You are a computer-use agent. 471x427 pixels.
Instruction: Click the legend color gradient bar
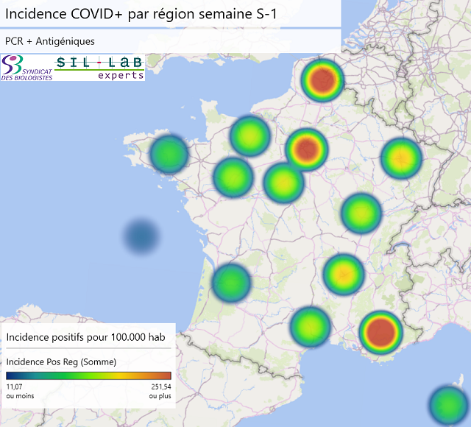point(88,375)
